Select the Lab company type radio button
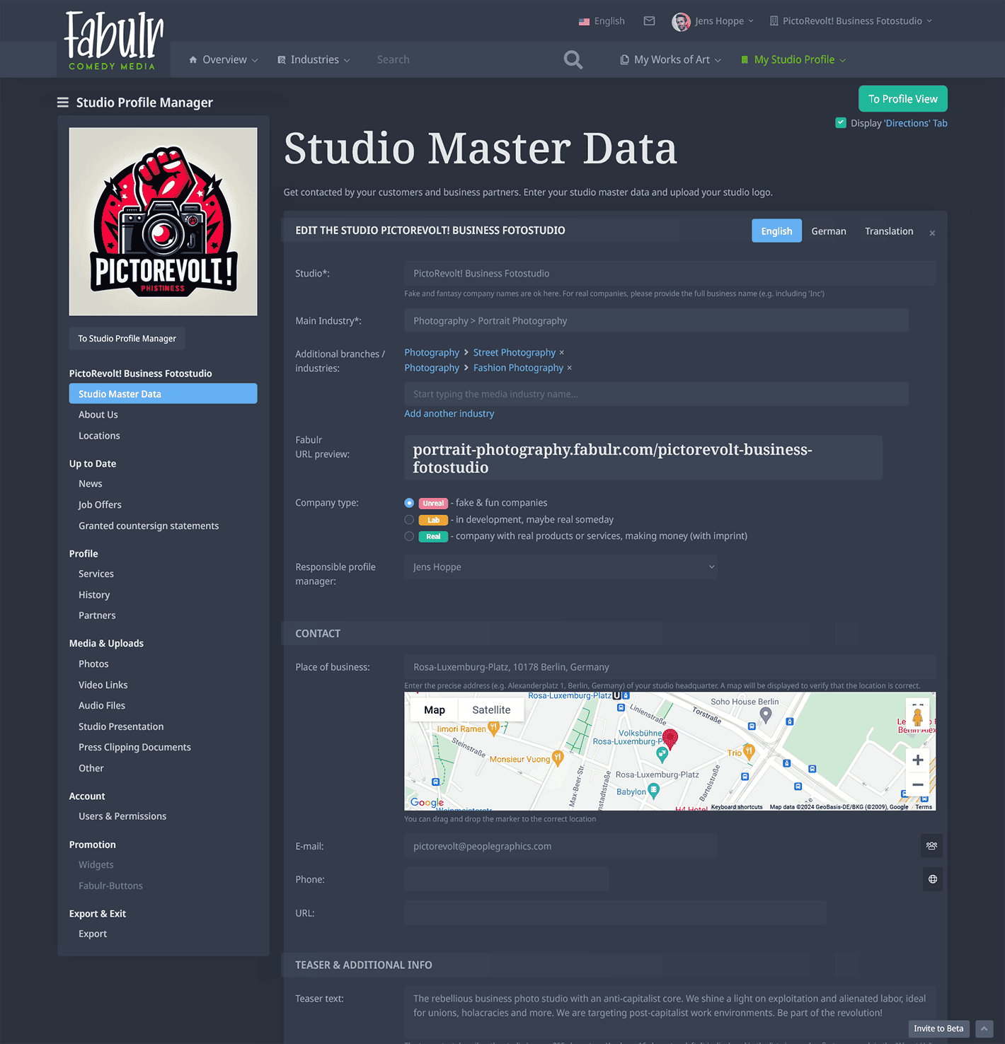The height and width of the screenshot is (1044, 1005). (x=409, y=519)
